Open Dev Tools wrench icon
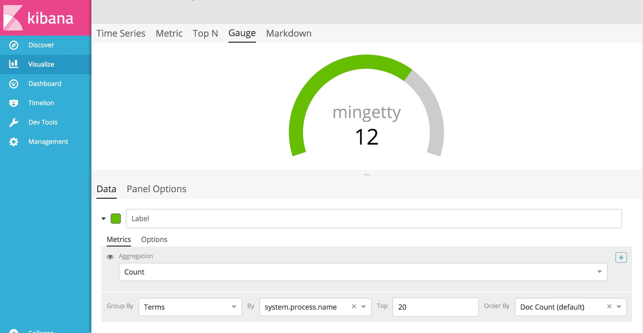Screen dimensions: 643x333 (13, 122)
